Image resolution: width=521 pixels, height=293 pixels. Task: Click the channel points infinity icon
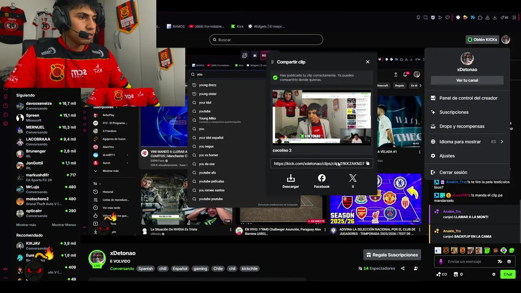(x=441, y=274)
